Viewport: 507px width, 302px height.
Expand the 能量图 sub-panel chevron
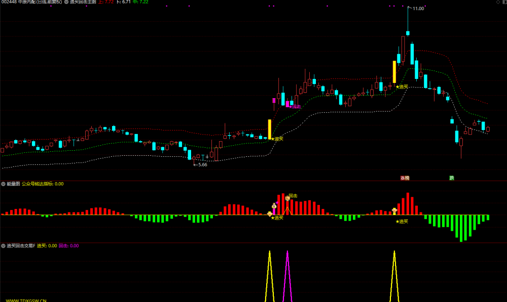point(3,184)
